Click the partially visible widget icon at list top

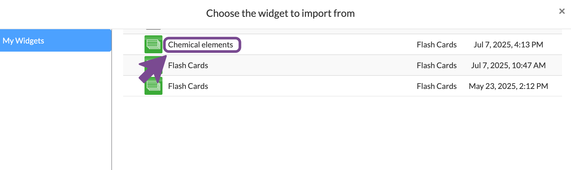(x=153, y=27)
